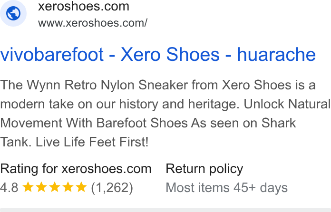
Task: Click the second gold rating star
Action: (x=41, y=187)
